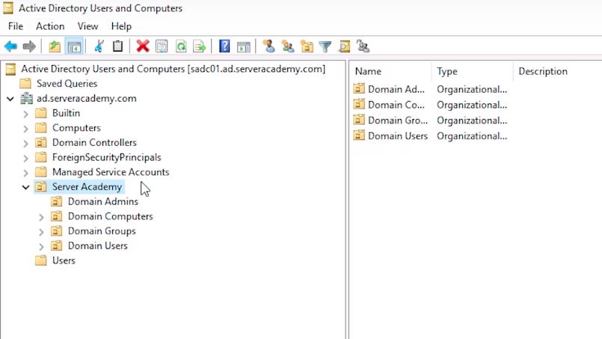Open the Action menu
The width and height of the screenshot is (602, 339).
tap(50, 26)
